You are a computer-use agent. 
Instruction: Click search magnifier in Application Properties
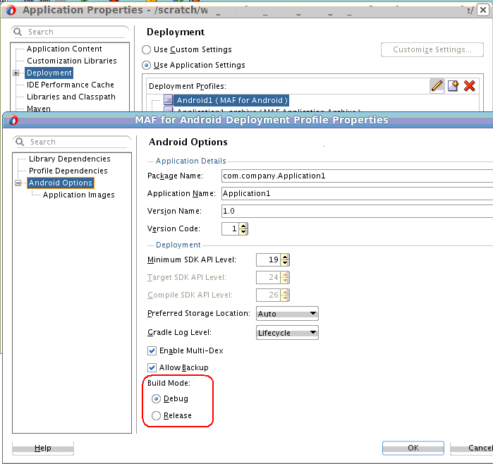18,32
